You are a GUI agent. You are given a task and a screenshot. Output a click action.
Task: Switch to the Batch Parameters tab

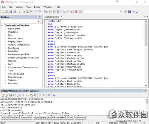click(56, 117)
